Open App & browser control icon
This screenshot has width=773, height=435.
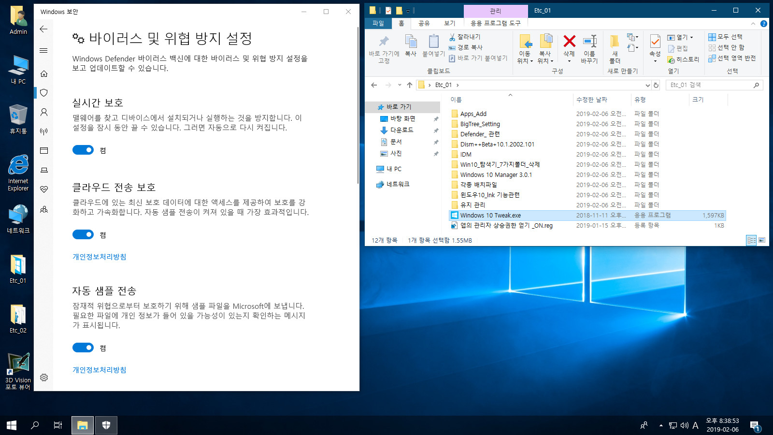[44, 151]
